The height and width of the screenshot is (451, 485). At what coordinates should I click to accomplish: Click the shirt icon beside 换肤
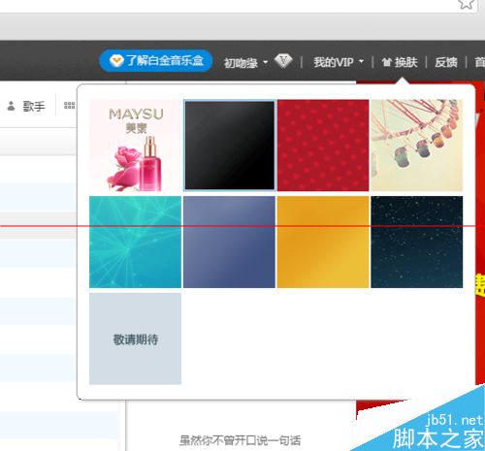387,62
